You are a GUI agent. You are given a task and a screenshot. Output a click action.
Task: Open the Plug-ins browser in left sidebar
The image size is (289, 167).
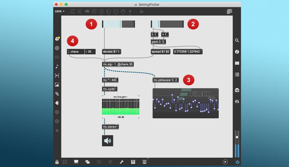57,103
